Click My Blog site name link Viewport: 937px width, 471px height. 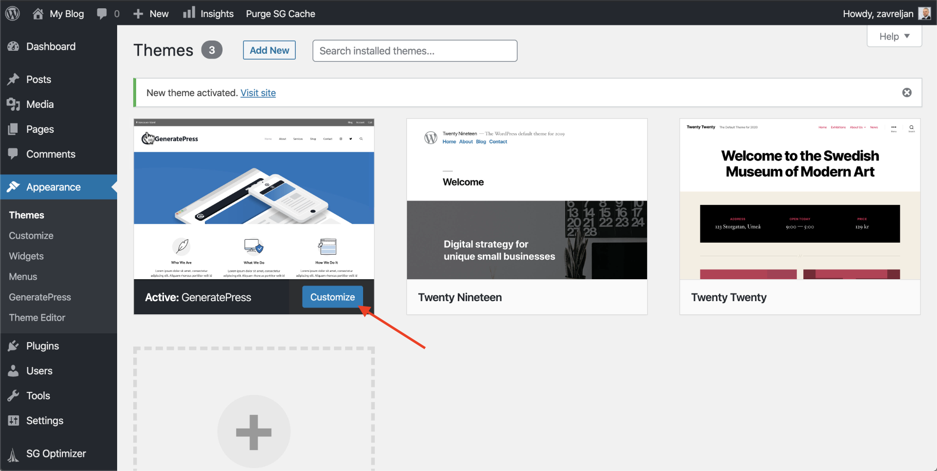[67, 14]
